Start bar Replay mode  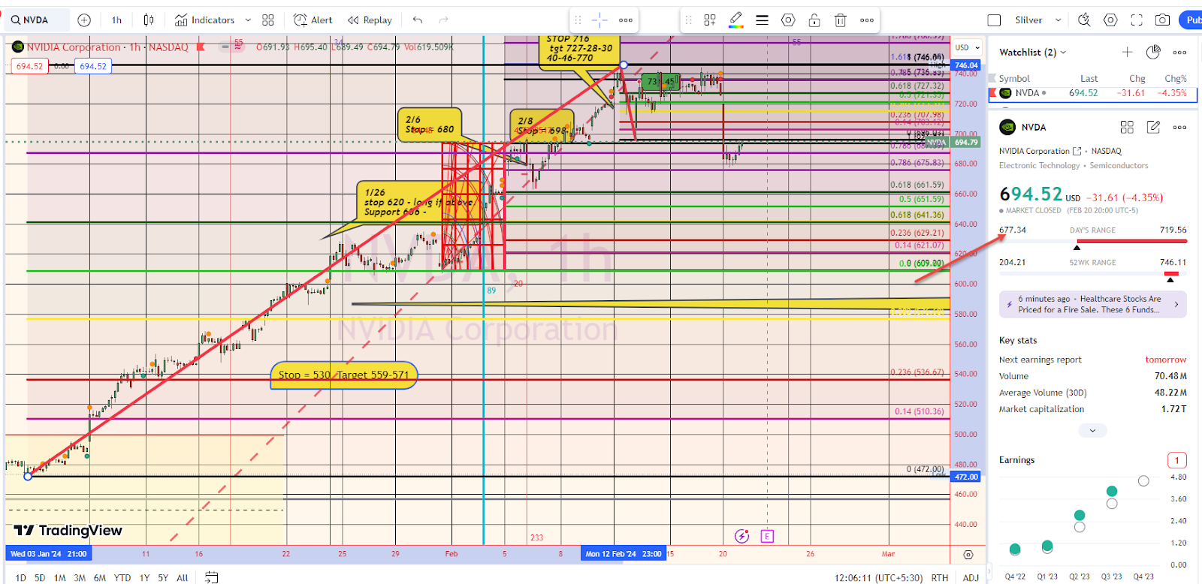[x=370, y=20]
